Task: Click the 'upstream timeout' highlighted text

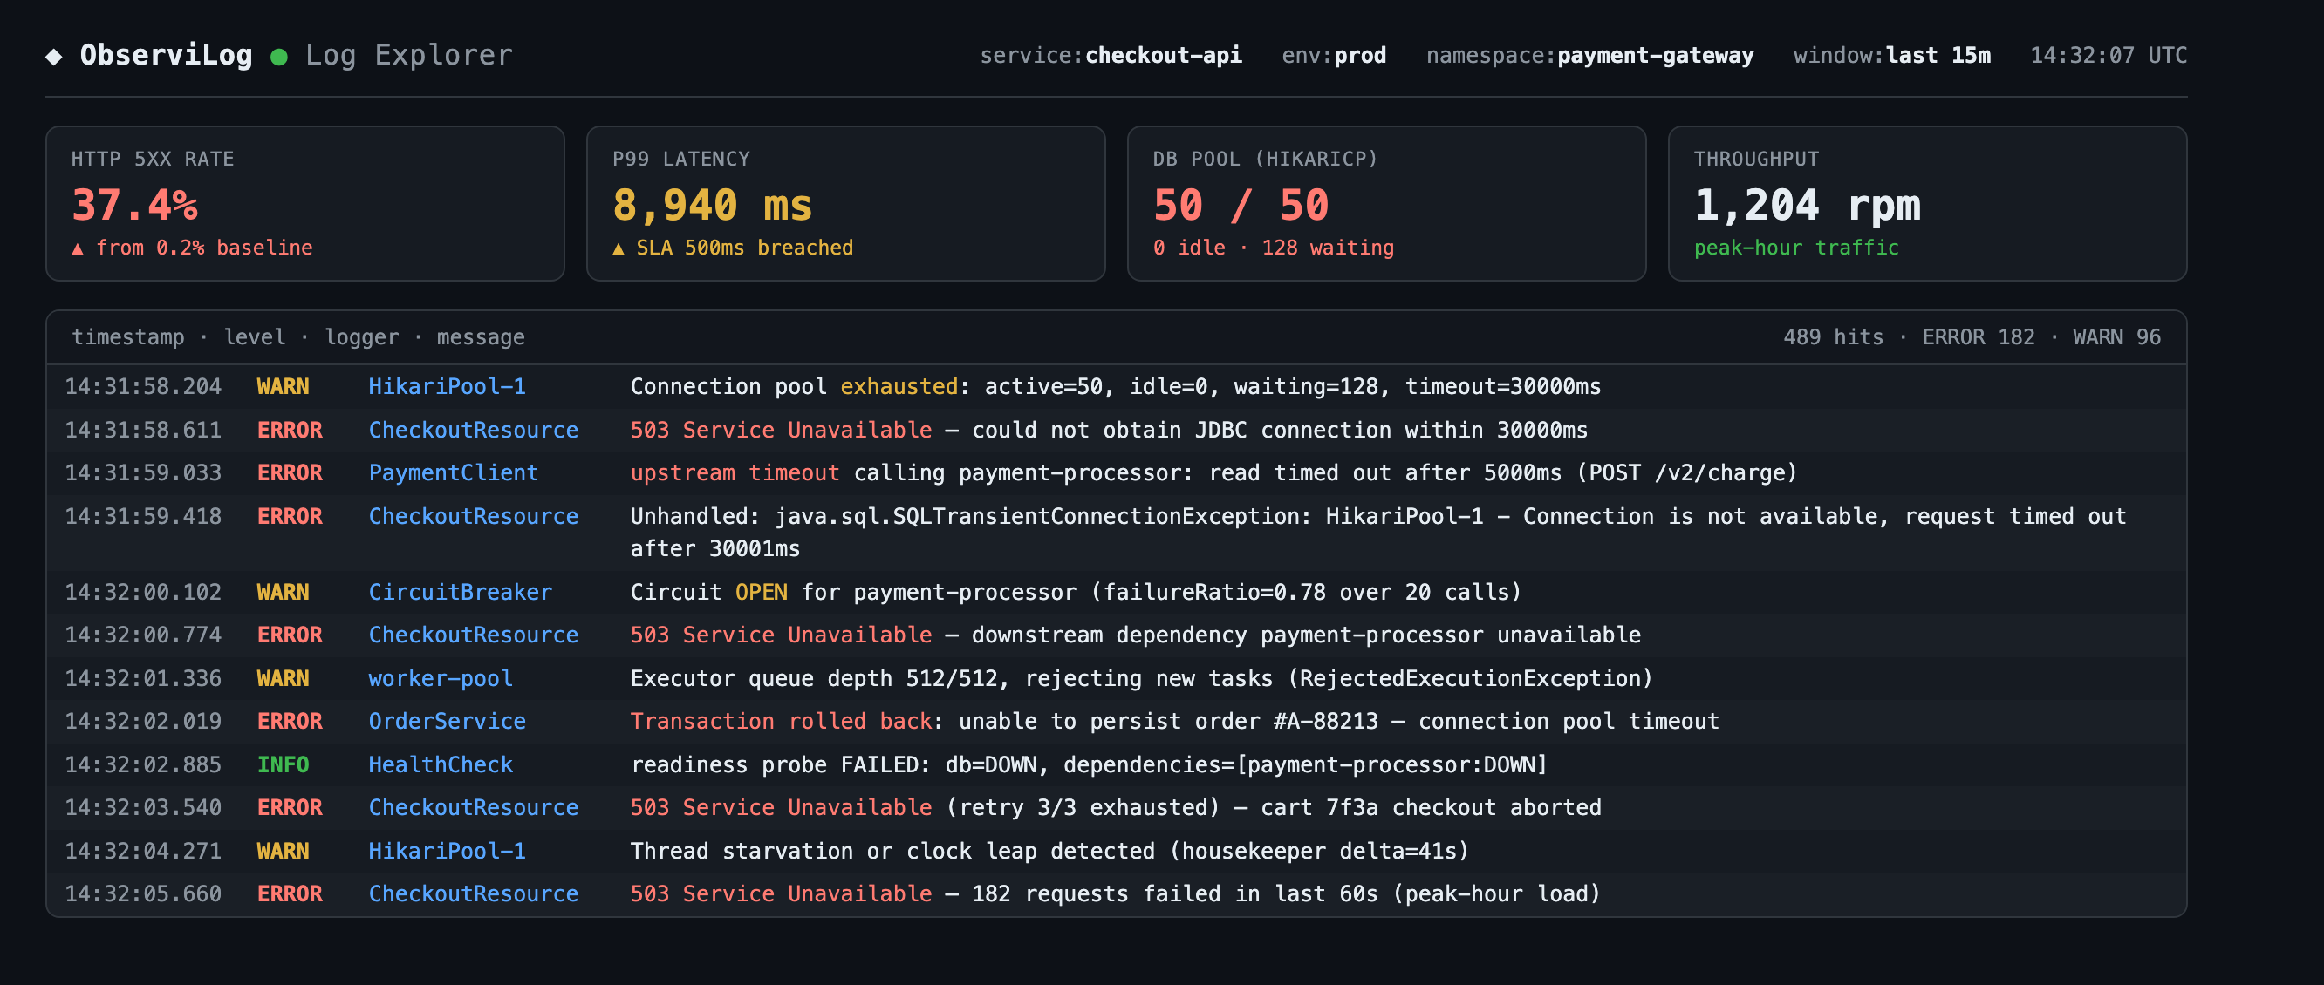Action: point(735,473)
